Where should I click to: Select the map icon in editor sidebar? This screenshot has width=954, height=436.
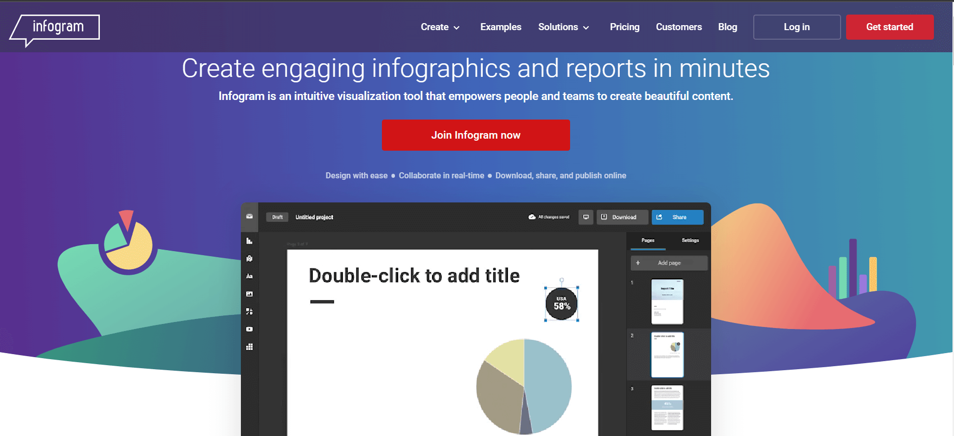point(249,259)
